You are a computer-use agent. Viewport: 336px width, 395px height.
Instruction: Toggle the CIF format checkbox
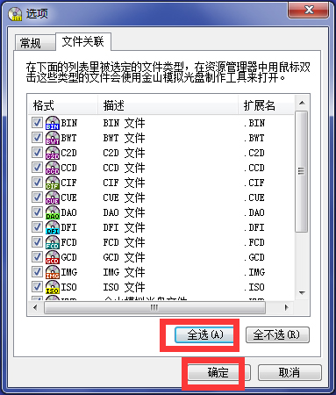37,182
